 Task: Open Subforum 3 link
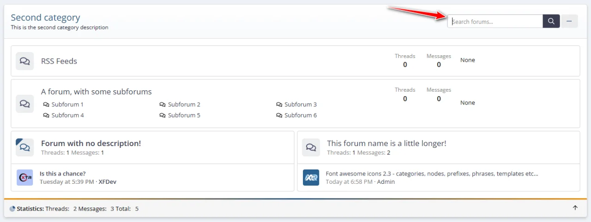pos(300,105)
